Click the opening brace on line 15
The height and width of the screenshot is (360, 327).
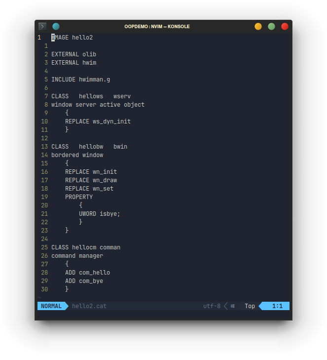tap(67, 163)
